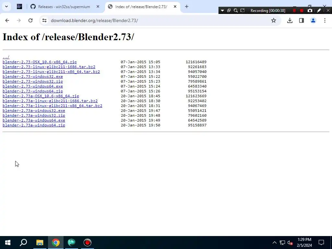Click the date 20-Jan-2015 19:50

(x=140, y=125)
